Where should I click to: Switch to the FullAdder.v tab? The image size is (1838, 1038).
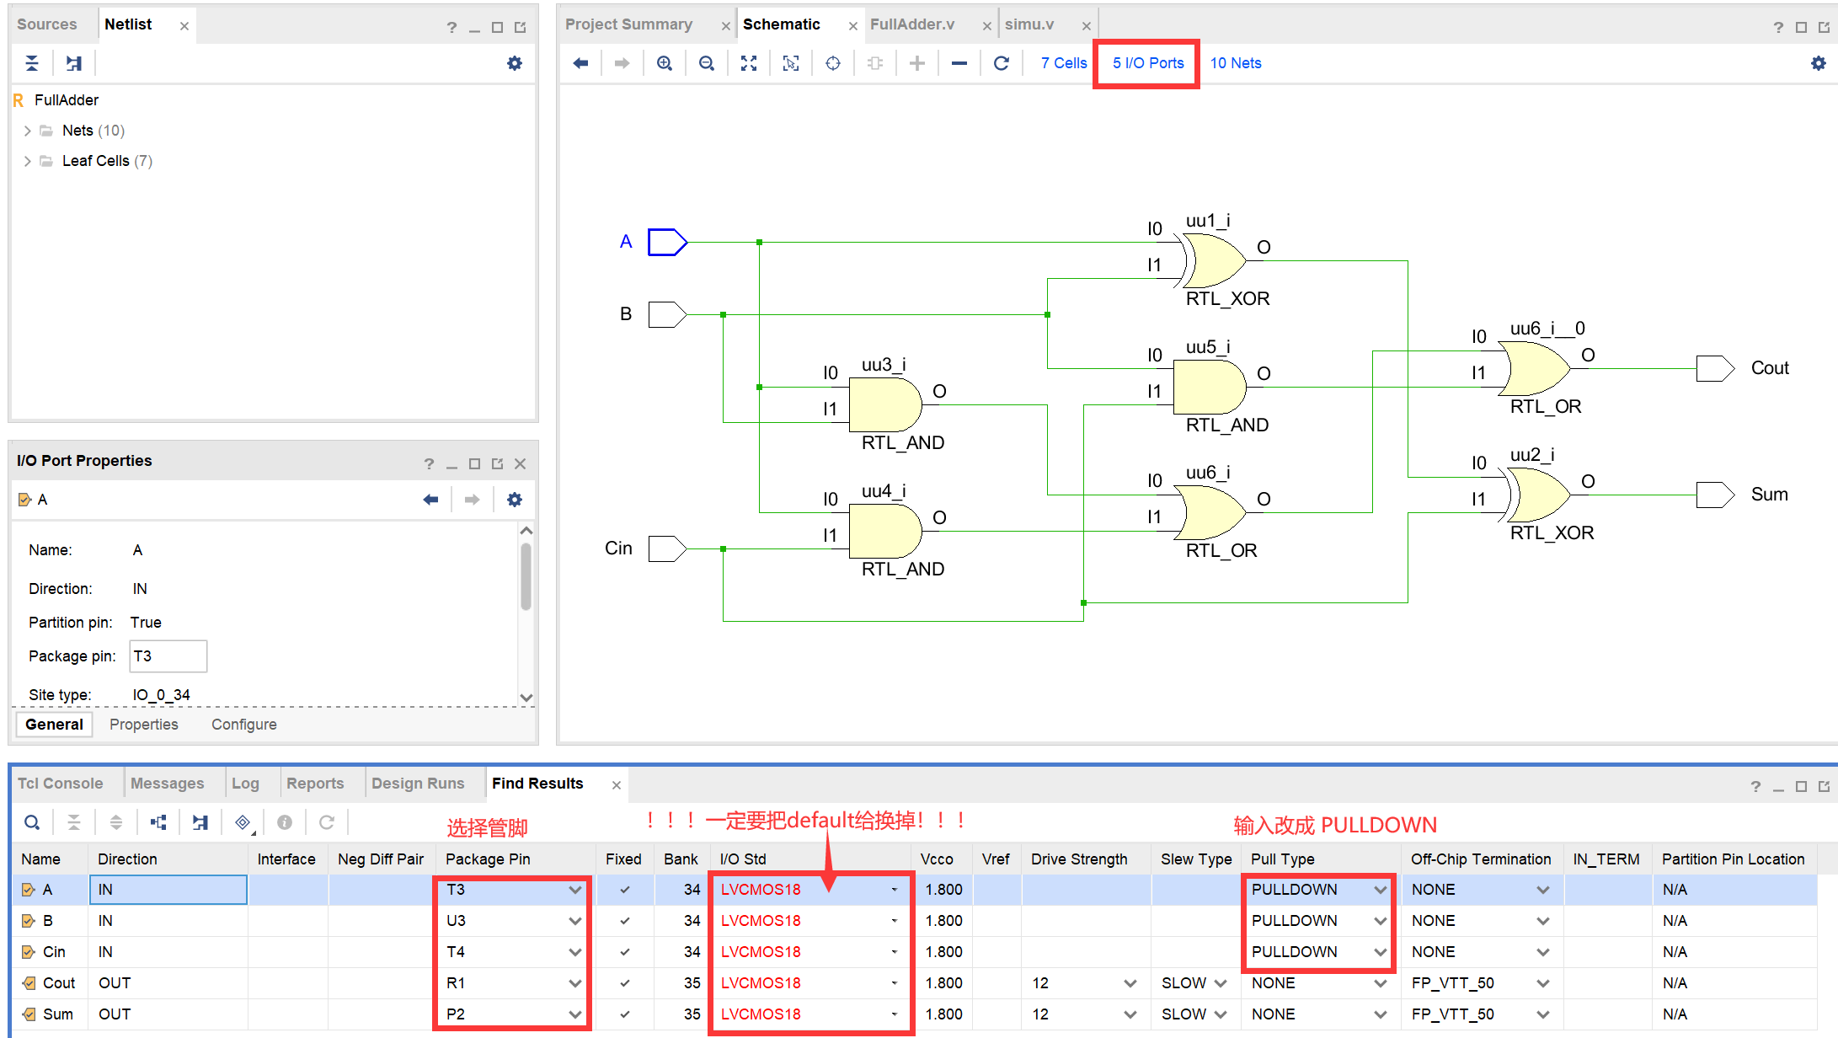pos(912,24)
